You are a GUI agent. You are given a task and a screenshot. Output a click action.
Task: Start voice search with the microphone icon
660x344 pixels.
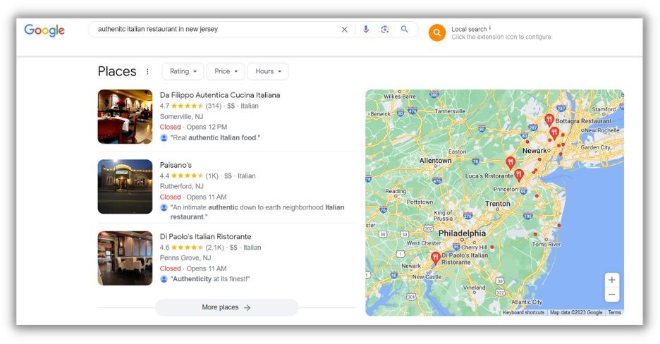point(366,30)
